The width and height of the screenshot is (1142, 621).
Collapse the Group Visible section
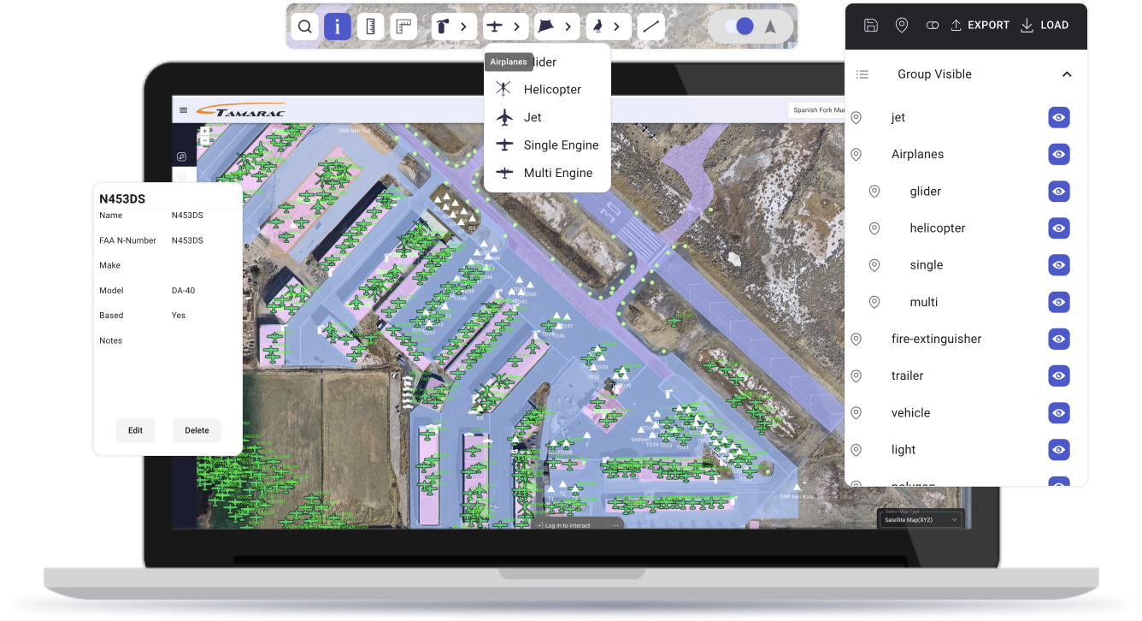1067,74
